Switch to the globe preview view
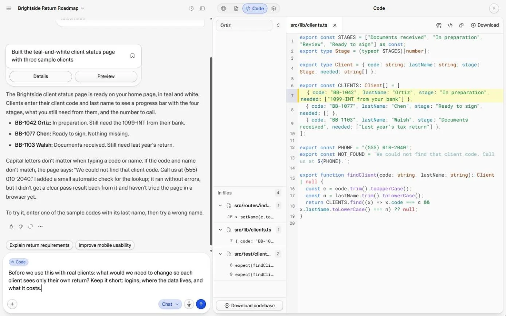Screen dimensions: 506x316 pos(224,8)
